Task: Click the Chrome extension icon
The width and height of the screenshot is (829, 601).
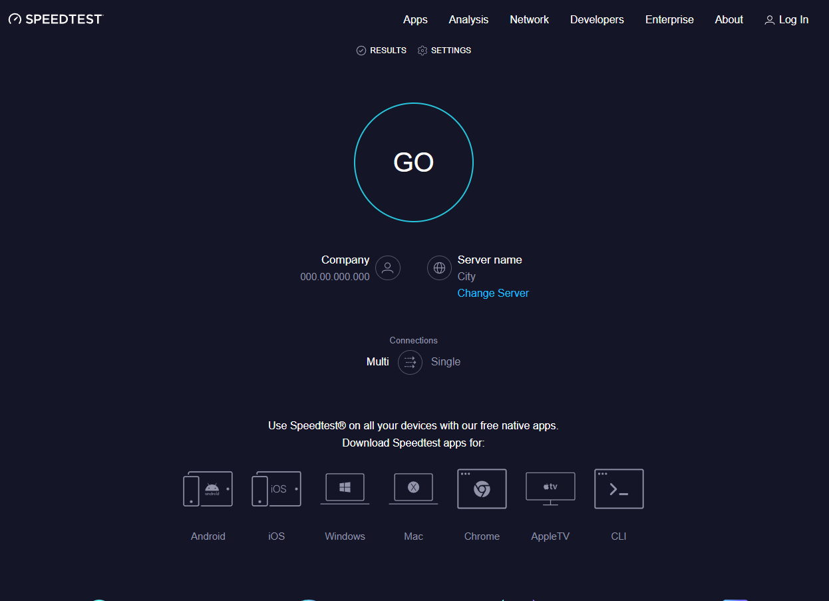Action: coord(482,489)
